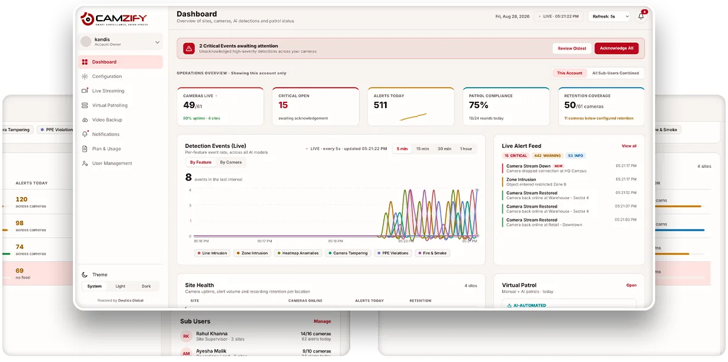Click the Virtual Patrolling icon
This screenshot has height=362, width=728.
[x=85, y=105]
